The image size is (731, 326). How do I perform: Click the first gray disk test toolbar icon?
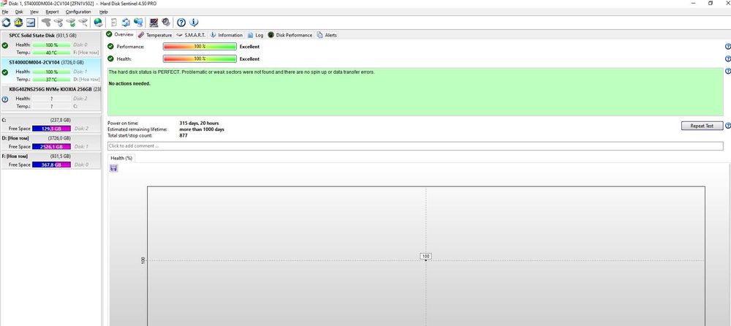click(45, 23)
